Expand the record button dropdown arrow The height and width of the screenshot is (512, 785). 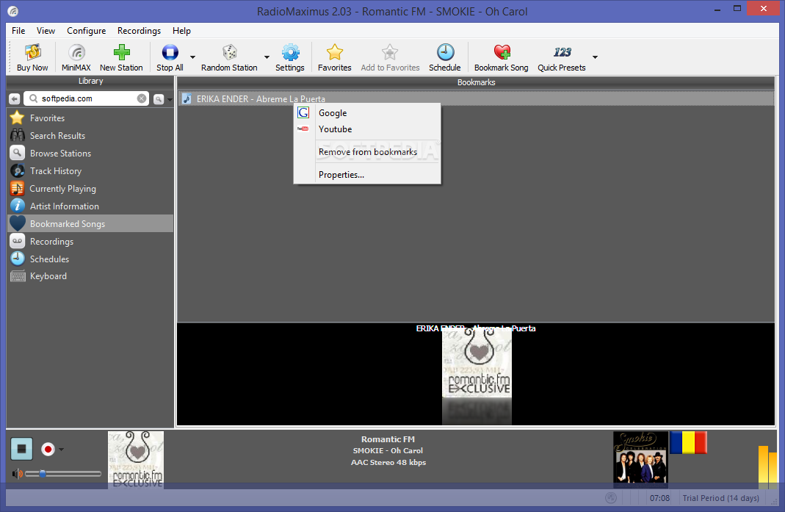click(x=61, y=450)
